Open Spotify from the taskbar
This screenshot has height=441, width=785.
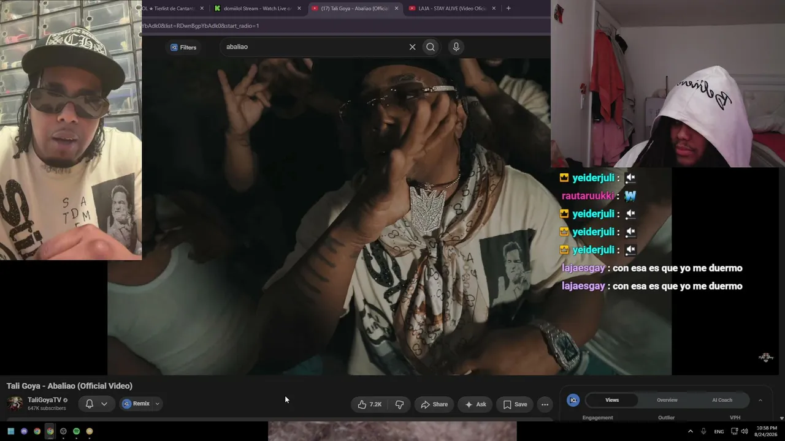click(x=76, y=431)
